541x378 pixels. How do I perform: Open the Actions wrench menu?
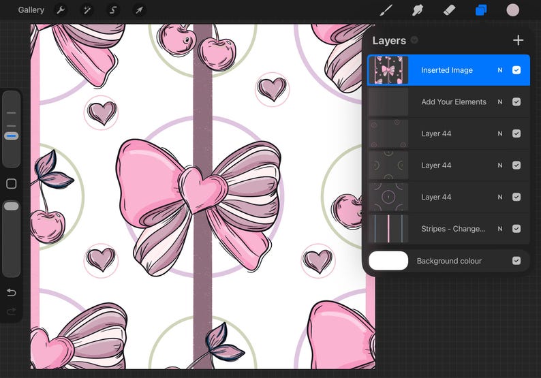(61, 10)
